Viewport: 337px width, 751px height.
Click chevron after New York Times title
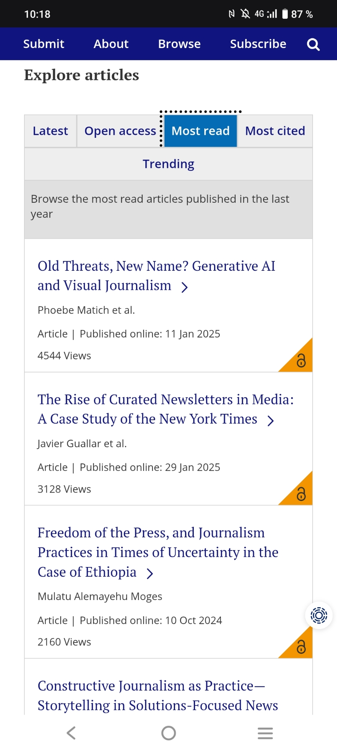pos(271,421)
